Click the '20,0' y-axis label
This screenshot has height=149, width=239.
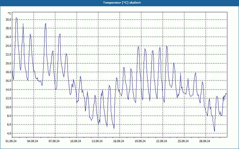click(x=8, y=63)
